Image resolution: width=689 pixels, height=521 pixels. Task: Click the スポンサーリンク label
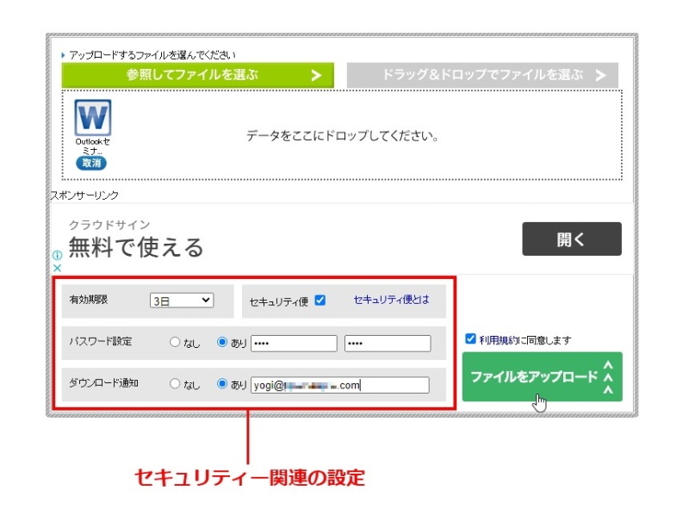click(x=84, y=195)
